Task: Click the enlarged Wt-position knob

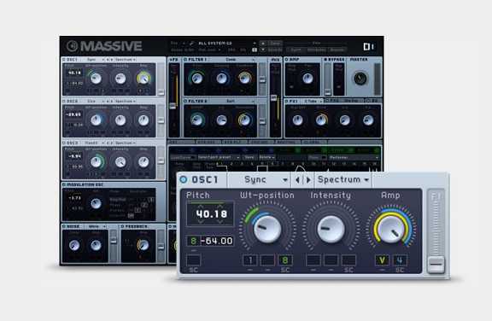Action: pyautogui.click(x=267, y=229)
